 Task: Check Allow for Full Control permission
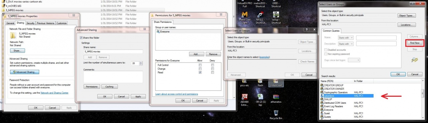pyautogui.click(x=200, y=65)
